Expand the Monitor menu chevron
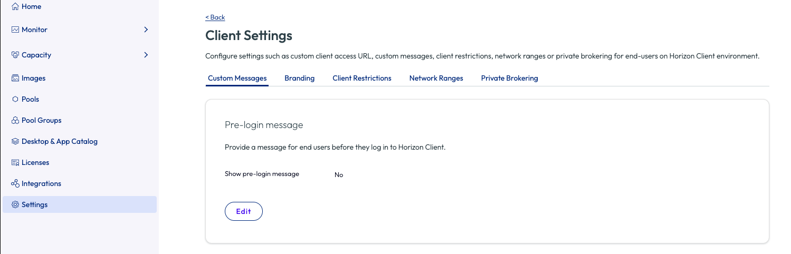791x254 pixels. coord(146,30)
